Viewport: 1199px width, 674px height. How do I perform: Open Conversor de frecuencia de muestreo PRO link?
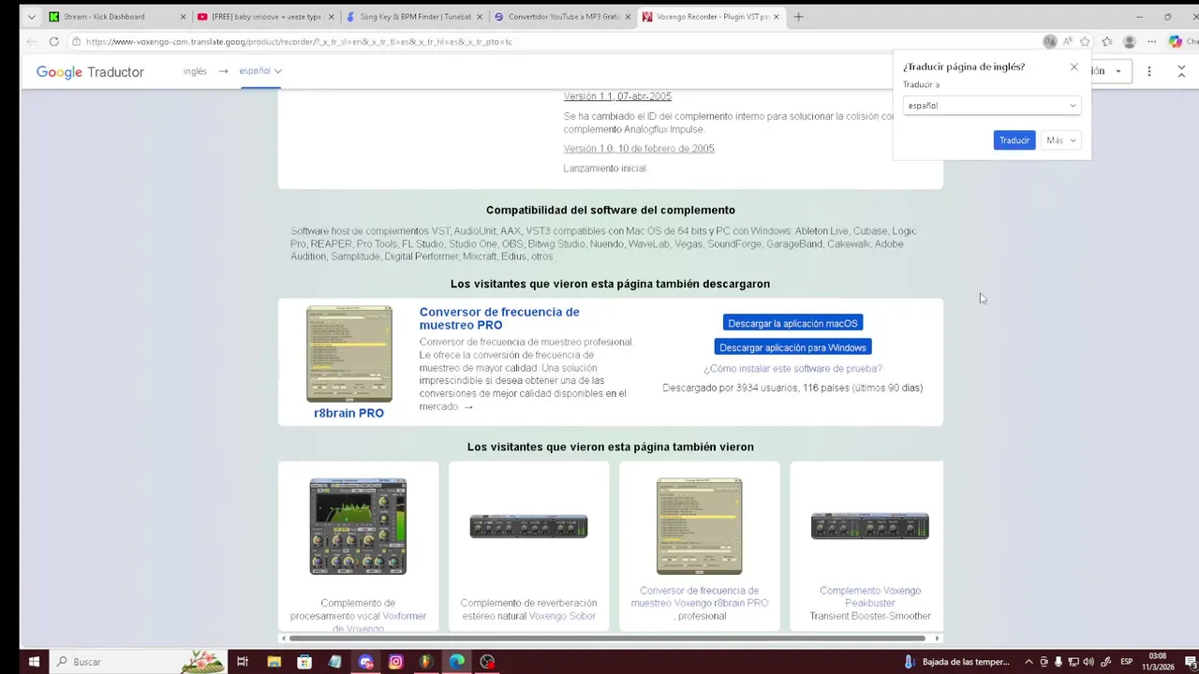tap(499, 318)
